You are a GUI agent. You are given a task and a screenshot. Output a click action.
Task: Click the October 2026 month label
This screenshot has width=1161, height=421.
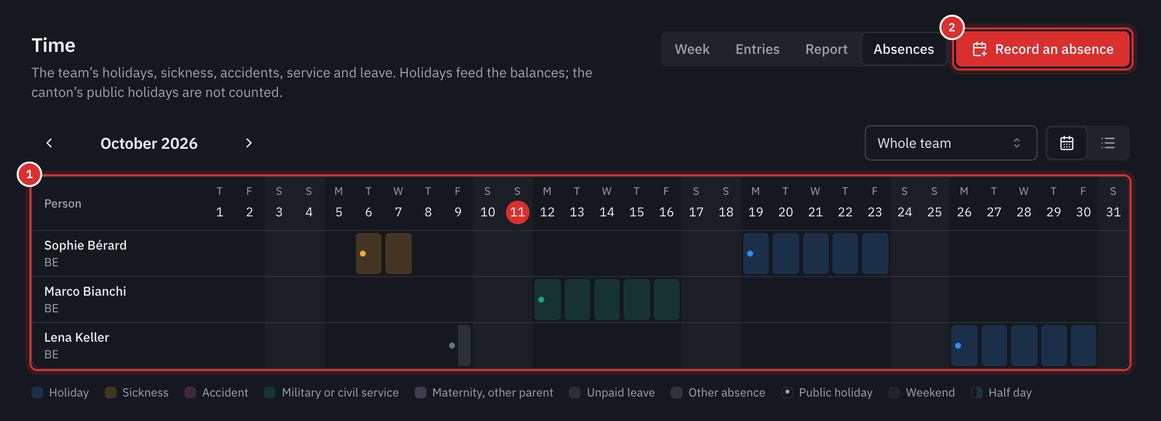(x=149, y=143)
